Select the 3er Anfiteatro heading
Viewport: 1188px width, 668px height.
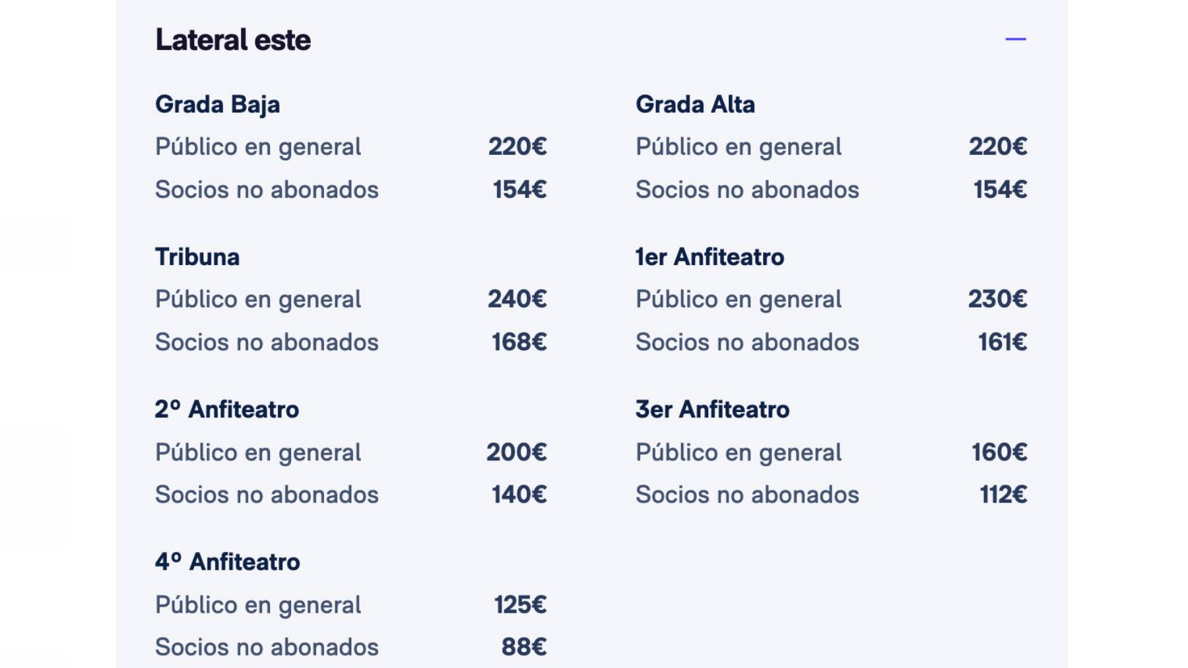tap(711, 409)
